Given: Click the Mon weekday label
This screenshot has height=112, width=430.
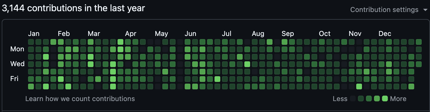Looking at the screenshot, I should 17,49.
